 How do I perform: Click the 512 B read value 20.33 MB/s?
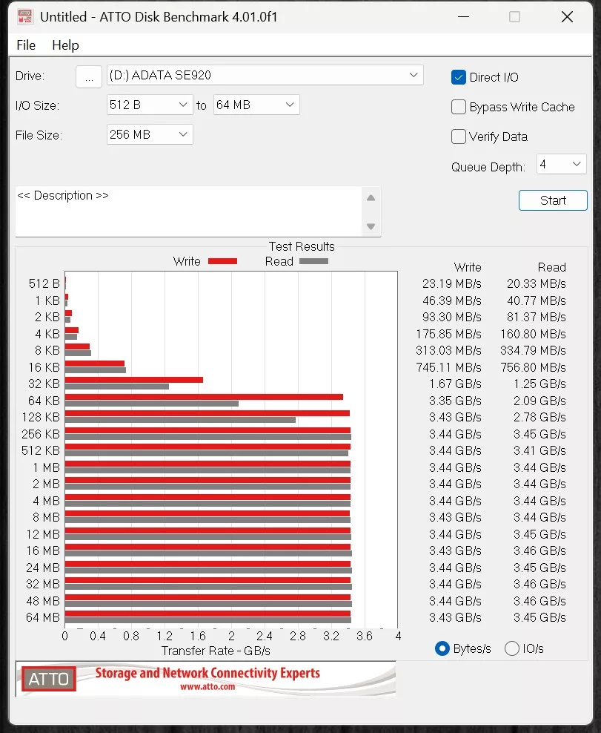536,283
